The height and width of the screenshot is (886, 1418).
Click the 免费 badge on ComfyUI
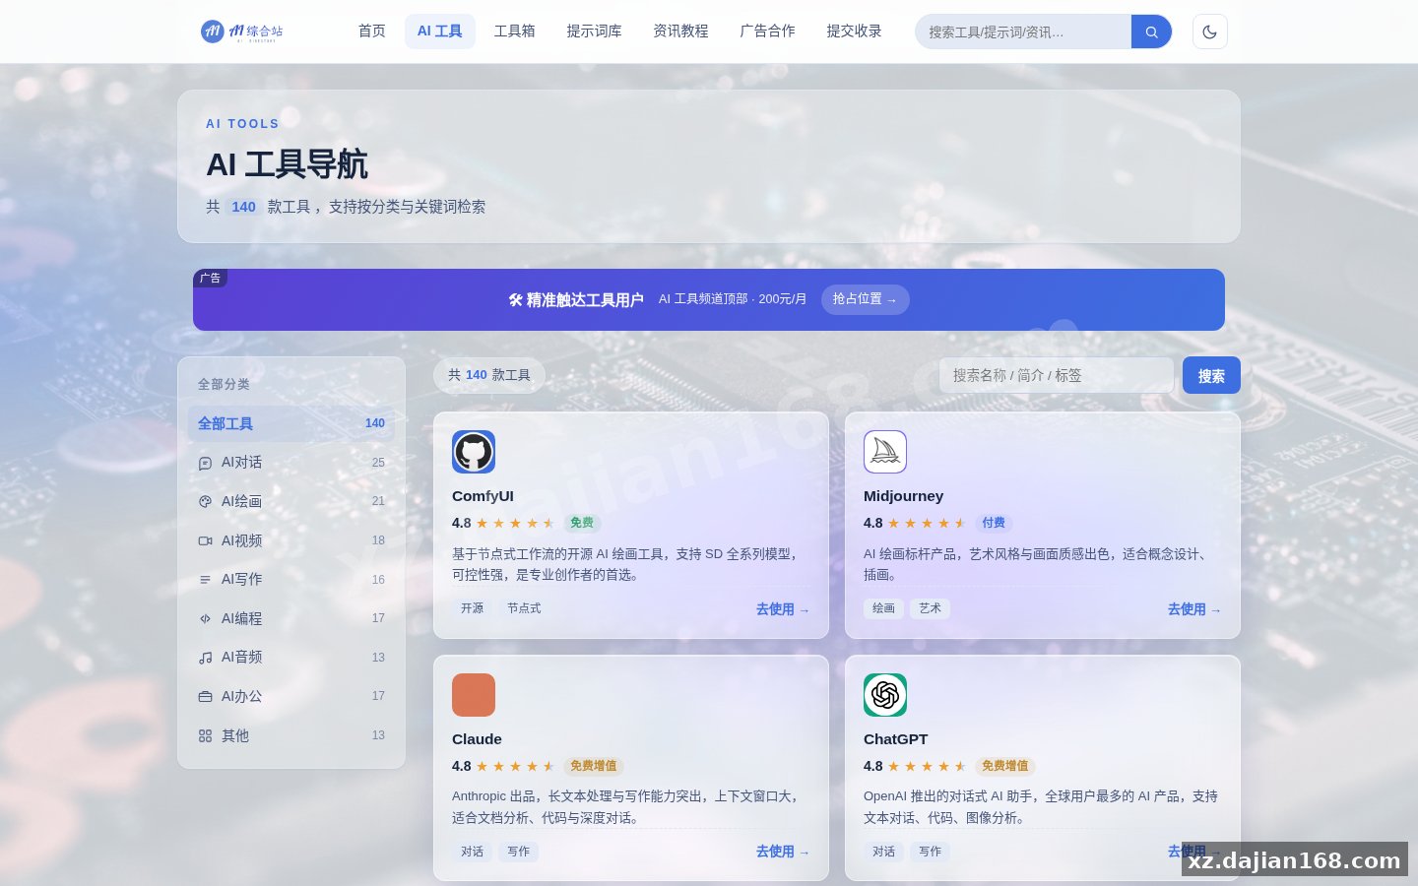[x=582, y=523]
